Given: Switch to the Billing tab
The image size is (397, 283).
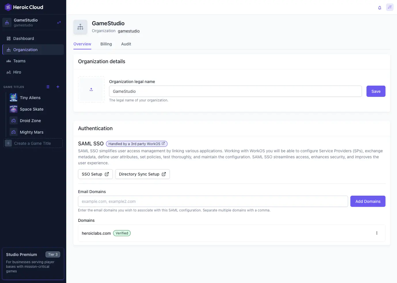Looking at the screenshot, I should [x=106, y=44].
